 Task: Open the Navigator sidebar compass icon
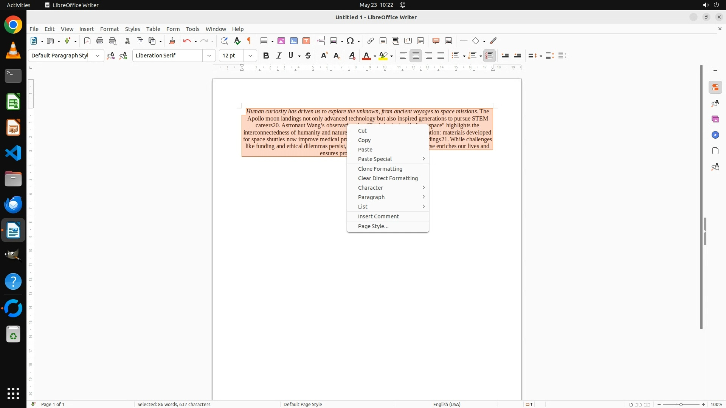click(x=715, y=135)
